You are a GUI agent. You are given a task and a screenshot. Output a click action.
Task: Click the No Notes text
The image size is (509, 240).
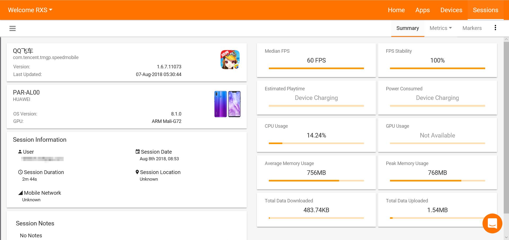pos(31,235)
